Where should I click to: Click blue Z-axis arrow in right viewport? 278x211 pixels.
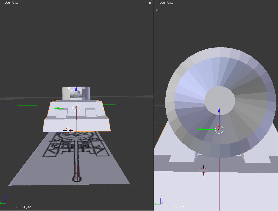219,111
